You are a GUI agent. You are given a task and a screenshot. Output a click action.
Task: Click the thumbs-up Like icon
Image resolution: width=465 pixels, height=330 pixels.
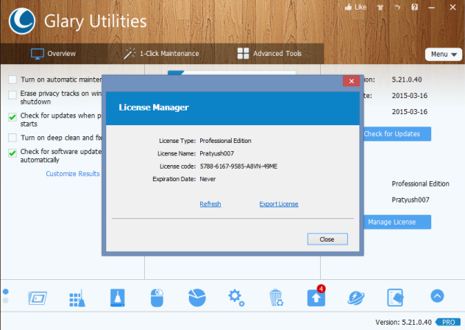pyautogui.click(x=349, y=7)
